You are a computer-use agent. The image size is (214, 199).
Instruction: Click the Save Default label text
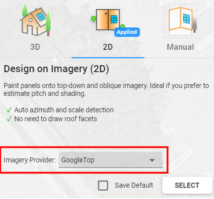point(134,185)
